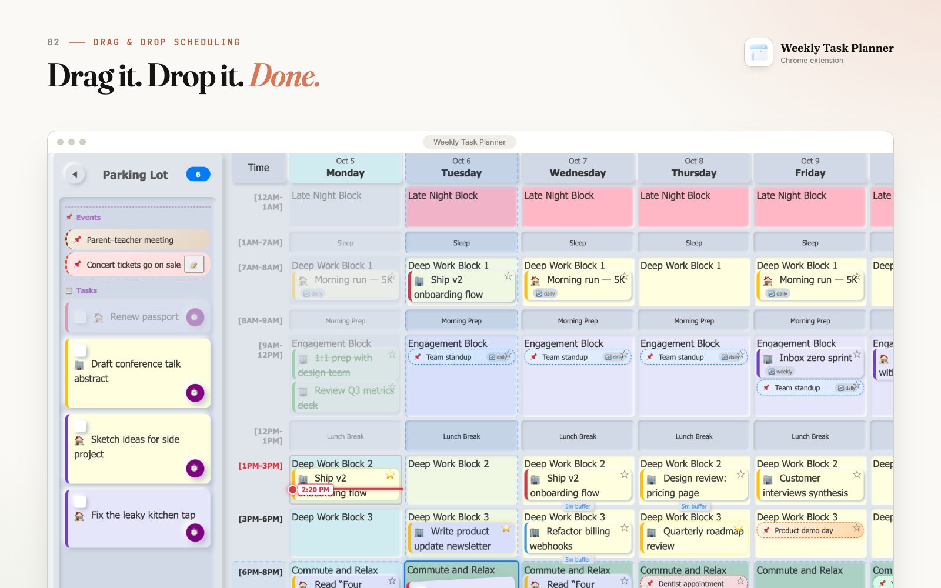
Task: Click the 5m buffer label under Design review
Action: (694, 506)
